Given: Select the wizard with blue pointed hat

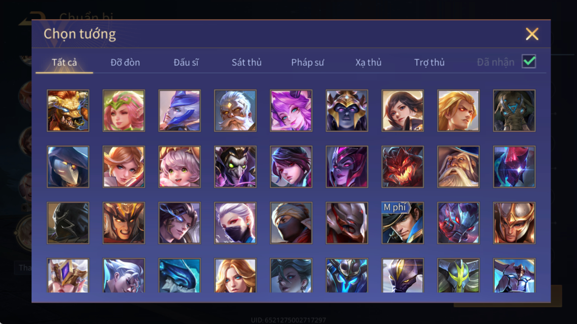Looking at the screenshot, I should (458, 167).
